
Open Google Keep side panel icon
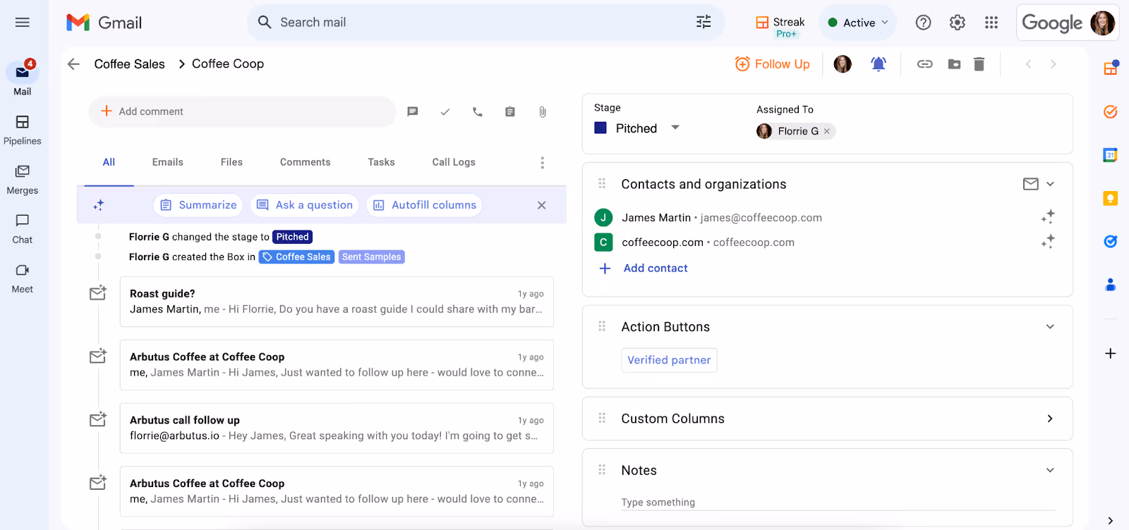[x=1110, y=198]
